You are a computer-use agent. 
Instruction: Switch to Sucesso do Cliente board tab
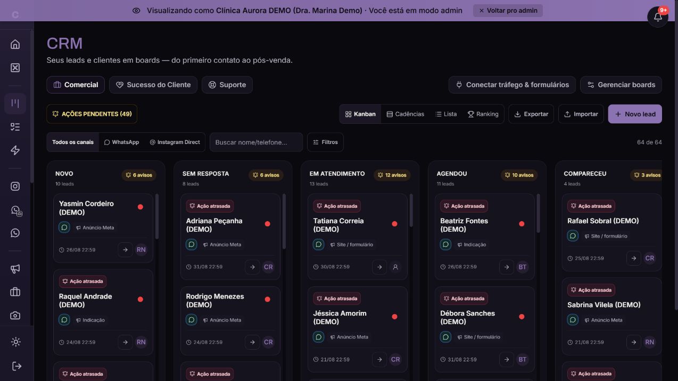pos(153,84)
